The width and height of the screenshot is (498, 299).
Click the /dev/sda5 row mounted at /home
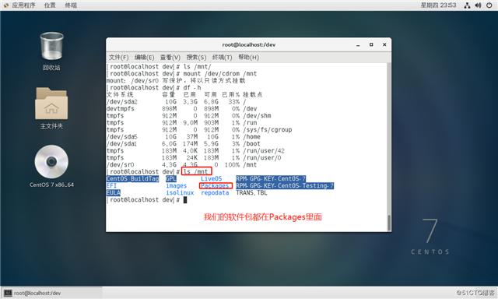click(184, 136)
